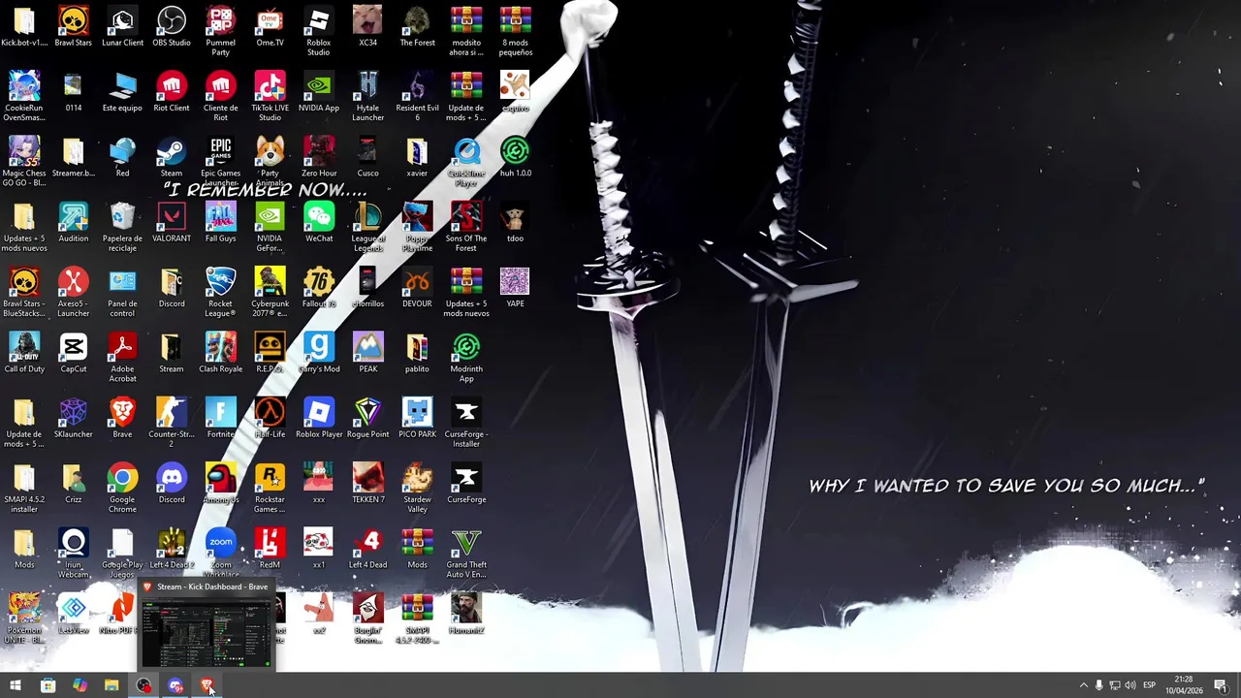Viewport: 1241px width, 698px height.
Task: Select the QuickTime Player icon
Action: click(x=466, y=161)
